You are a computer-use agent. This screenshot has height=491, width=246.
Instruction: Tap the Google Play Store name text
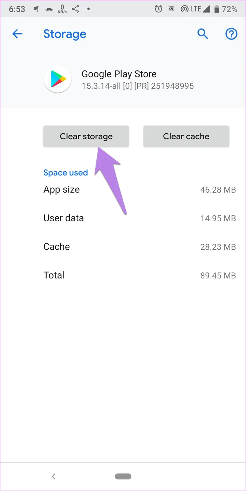point(119,74)
